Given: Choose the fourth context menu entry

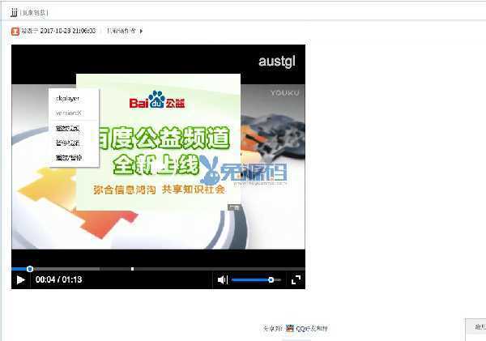Looking at the screenshot, I should tap(67, 143).
